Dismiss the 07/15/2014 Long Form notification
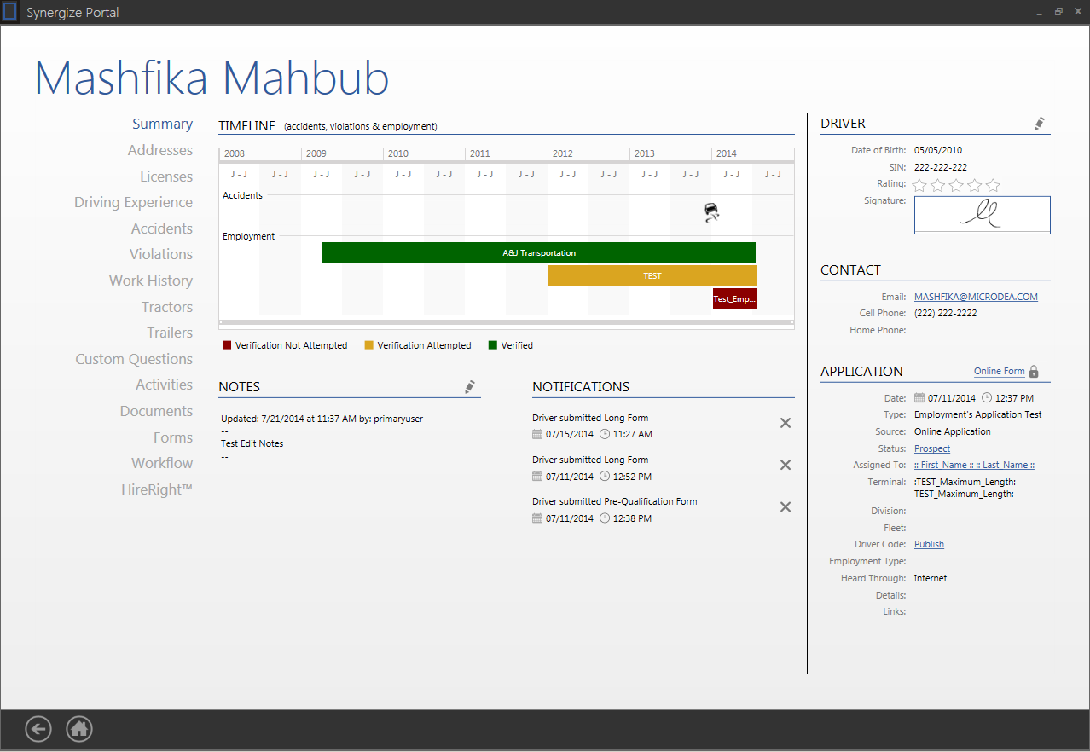This screenshot has height=752, width=1090. (786, 423)
